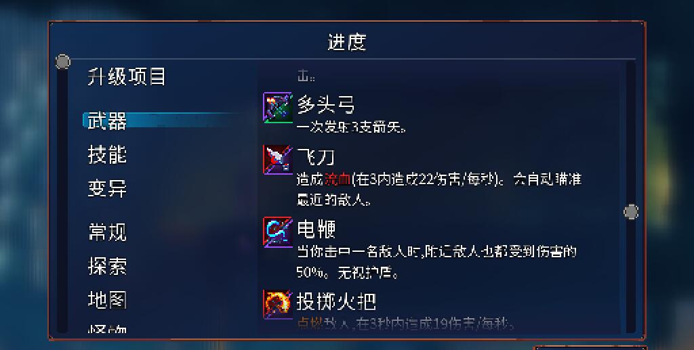Click the 进度 title at top

click(x=347, y=42)
